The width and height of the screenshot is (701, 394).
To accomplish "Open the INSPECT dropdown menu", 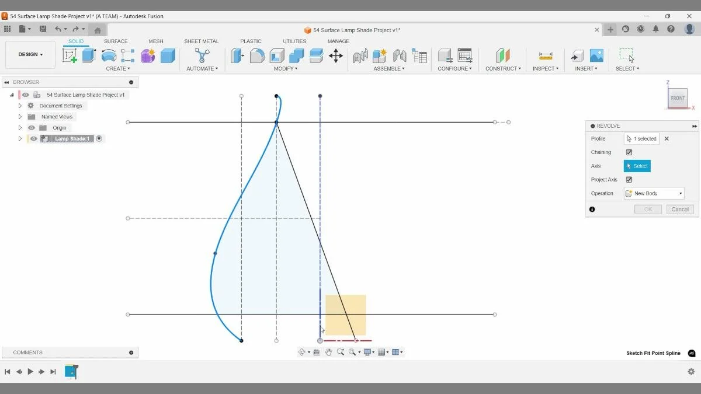I will (x=545, y=69).
